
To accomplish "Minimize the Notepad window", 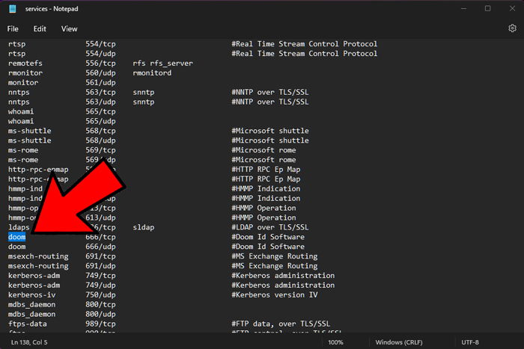I will tap(463, 8).
